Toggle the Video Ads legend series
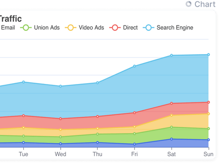Viewport: 220px width, 164px height. [84, 28]
